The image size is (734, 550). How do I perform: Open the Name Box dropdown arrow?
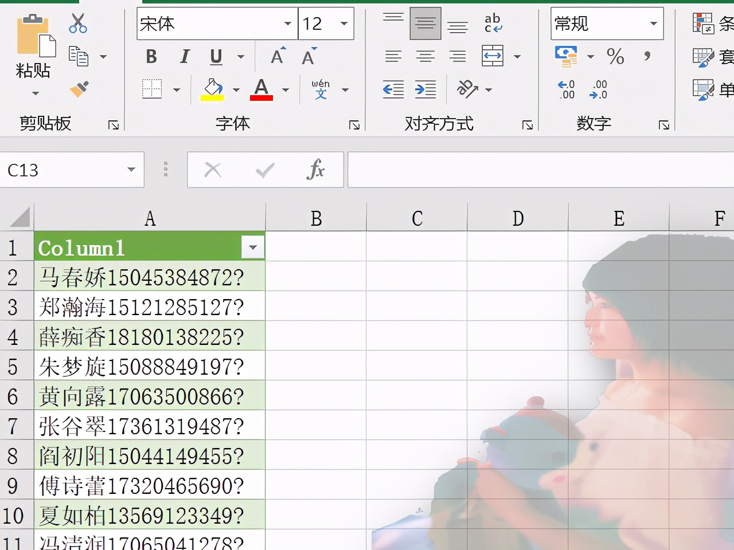[x=131, y=170]
